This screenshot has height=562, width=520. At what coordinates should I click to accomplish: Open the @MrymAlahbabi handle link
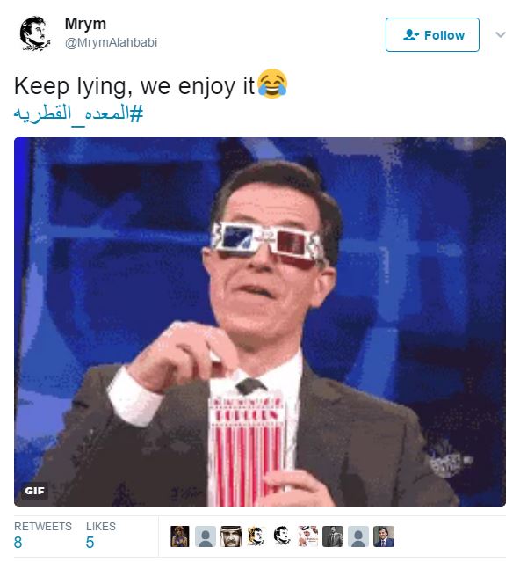tap(111, 42)
